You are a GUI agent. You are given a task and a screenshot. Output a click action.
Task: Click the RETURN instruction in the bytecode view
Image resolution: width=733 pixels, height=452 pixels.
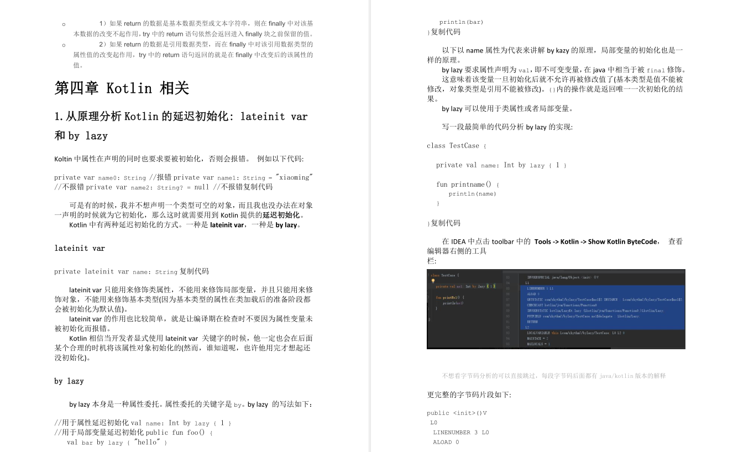[x=532, y=322]
